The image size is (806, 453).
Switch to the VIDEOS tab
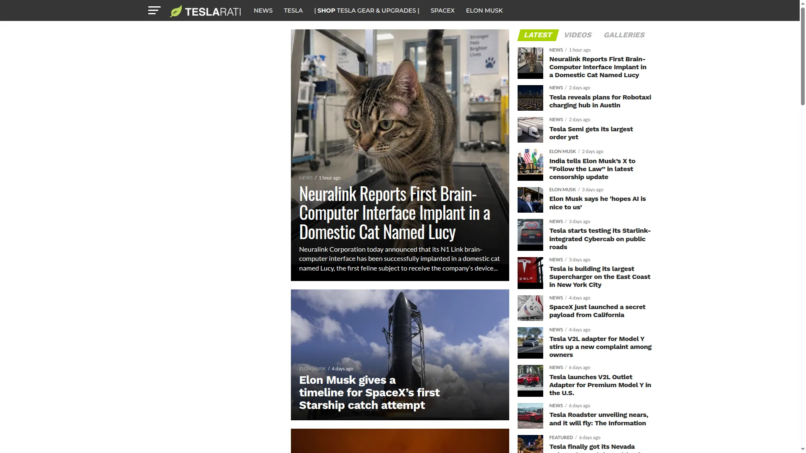coord(578,35)
